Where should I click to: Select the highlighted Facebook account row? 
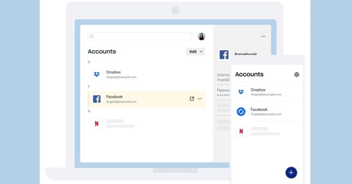[x=146, y=99]
